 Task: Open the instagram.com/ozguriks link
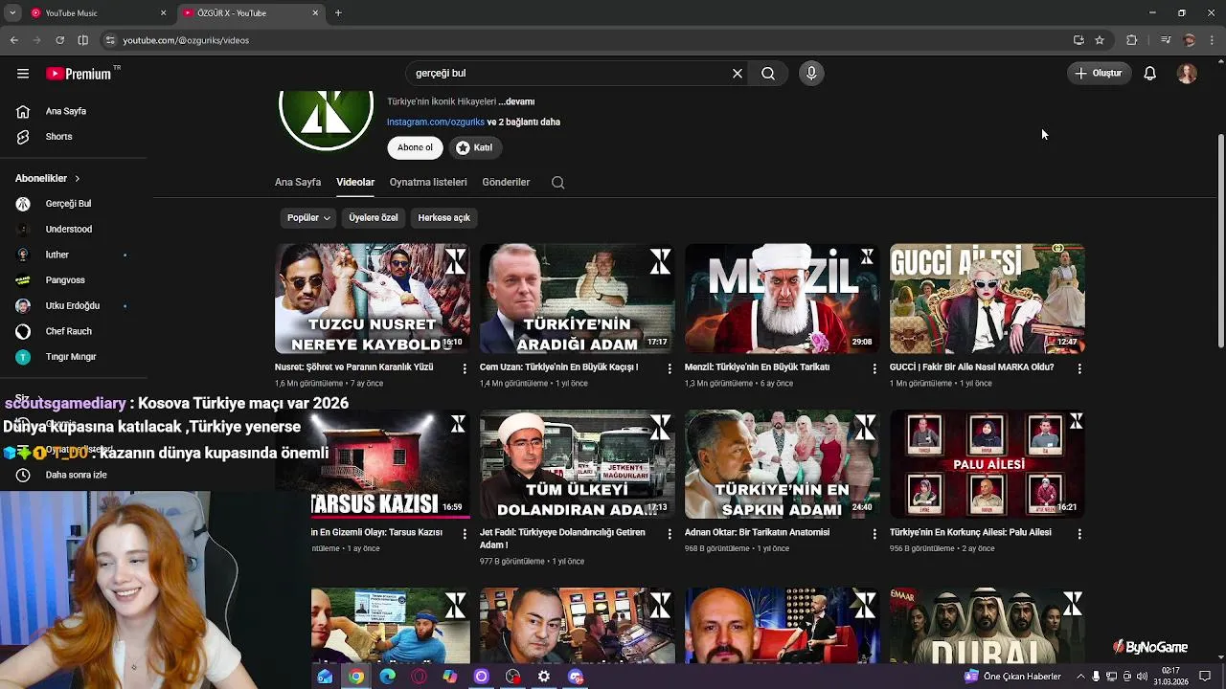coord(436,122)
